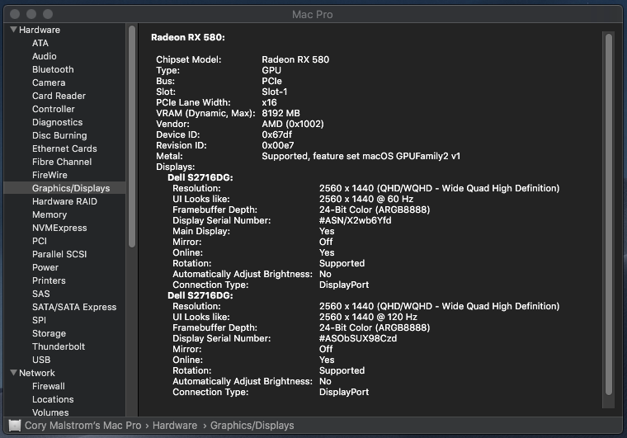Collapse the Hardware section triangle
627x438 pixels.
click(13, 30)
